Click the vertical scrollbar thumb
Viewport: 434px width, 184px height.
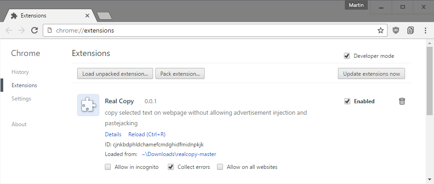tap(429, 81)
